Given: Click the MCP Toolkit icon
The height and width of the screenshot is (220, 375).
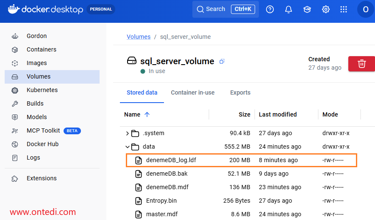Looking at the screenshot, I should point(15,131).
